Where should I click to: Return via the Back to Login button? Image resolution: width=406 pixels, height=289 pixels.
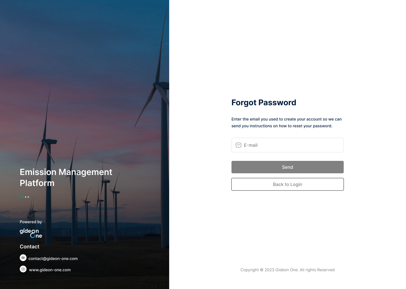click(x=287, y=184)
